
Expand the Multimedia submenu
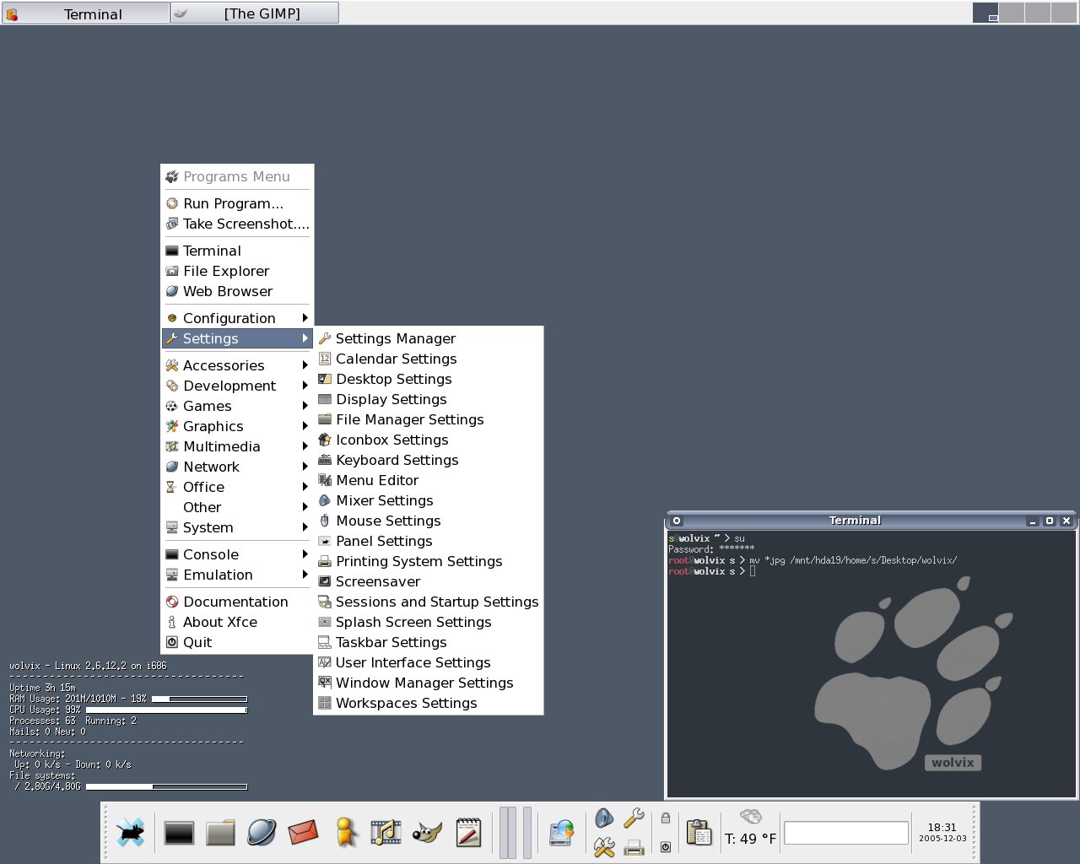click(237, 446)
